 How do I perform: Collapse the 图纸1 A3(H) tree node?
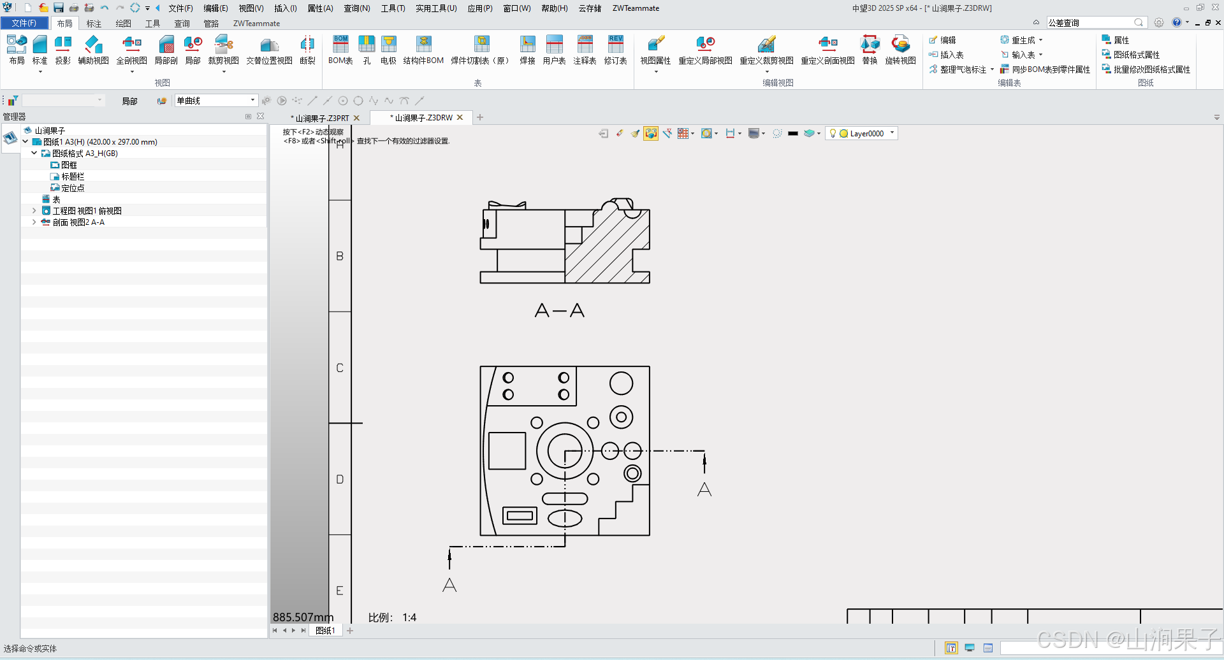pos(25,141)
